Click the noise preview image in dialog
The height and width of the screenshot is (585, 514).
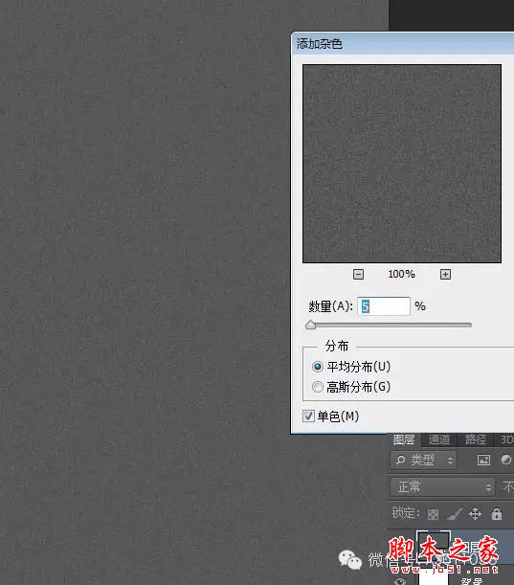[402, 164]
